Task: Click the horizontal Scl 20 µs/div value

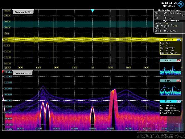Action: coord(168,18)
